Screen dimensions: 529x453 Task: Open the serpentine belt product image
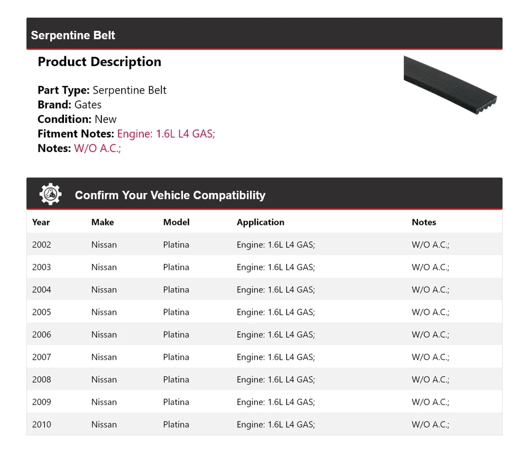[450, 85]
